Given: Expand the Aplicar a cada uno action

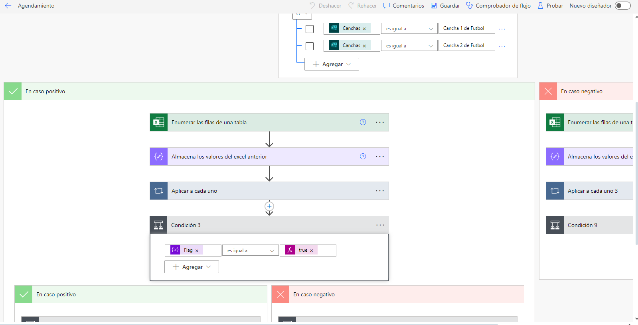Looking at the screenshot, I should point(269,191).
